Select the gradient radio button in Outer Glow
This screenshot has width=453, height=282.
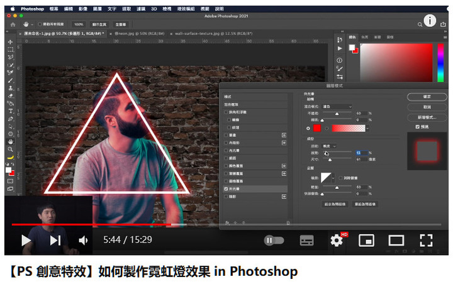pos(327,128)
